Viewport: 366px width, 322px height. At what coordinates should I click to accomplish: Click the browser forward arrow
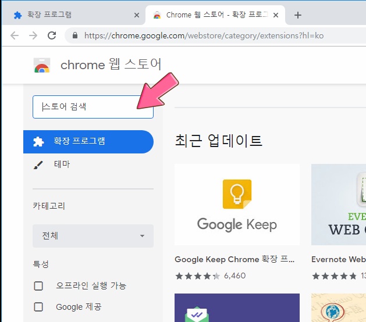33,35
